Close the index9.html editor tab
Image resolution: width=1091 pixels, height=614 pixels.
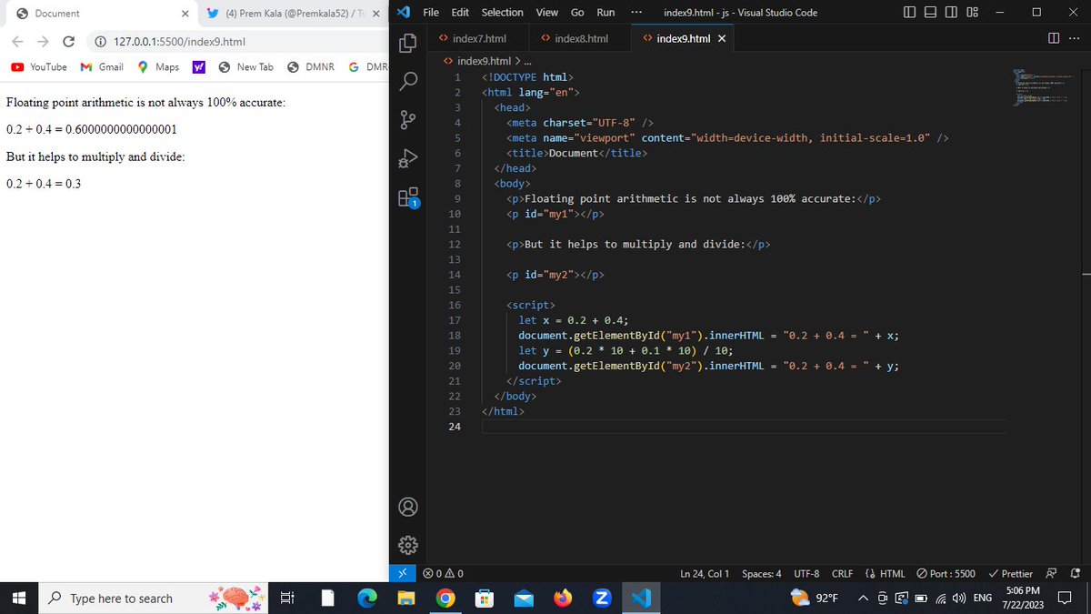tap(721, 39)
